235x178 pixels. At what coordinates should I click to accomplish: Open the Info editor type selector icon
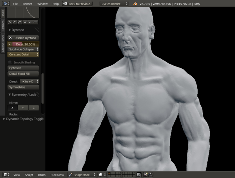click(5, 4)
